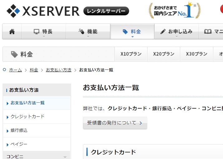Click the XSERVER logo
Image resolution: width=223 pixels, height=159 pixels.
pyautogui.click(x=43, y=11)
